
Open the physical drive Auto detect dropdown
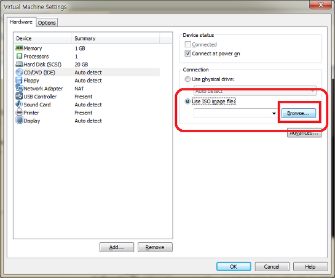point(255,91)
